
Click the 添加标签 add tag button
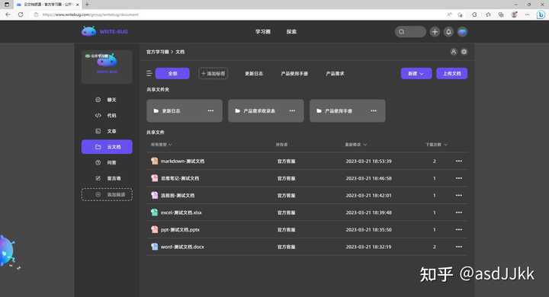213,73
